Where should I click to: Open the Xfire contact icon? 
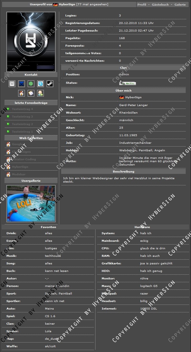(22, 83)
